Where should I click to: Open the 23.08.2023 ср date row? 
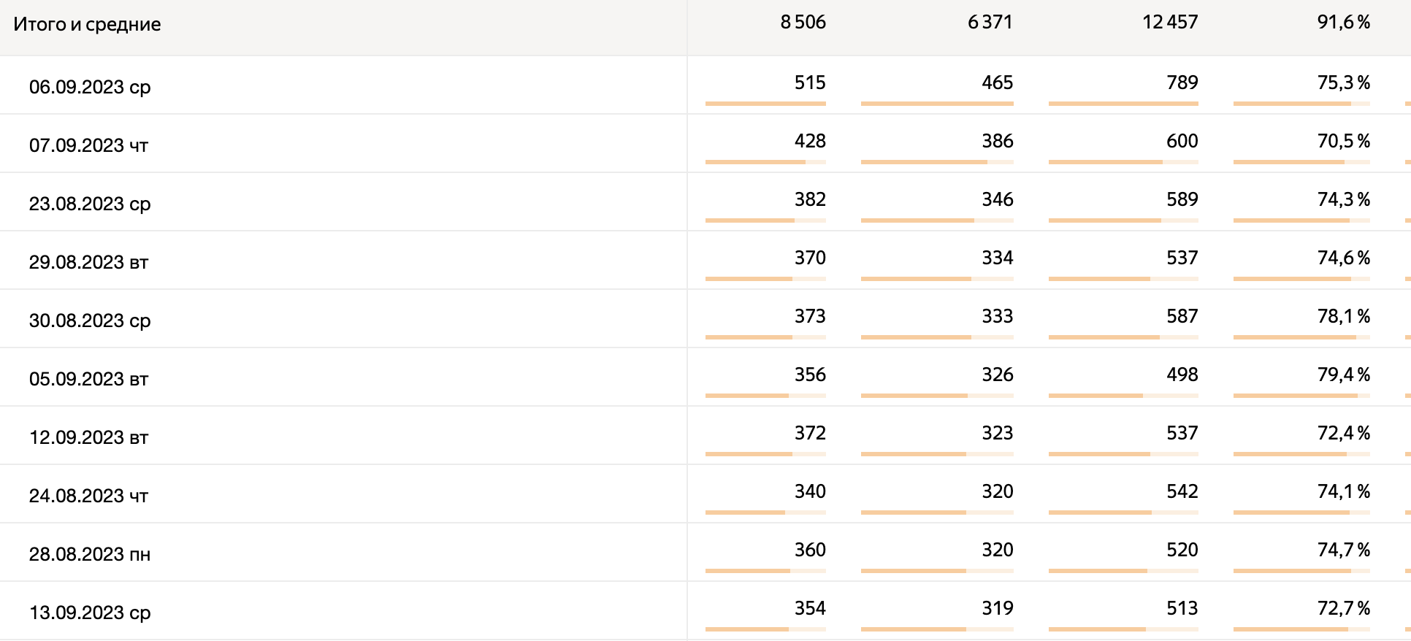90,204
